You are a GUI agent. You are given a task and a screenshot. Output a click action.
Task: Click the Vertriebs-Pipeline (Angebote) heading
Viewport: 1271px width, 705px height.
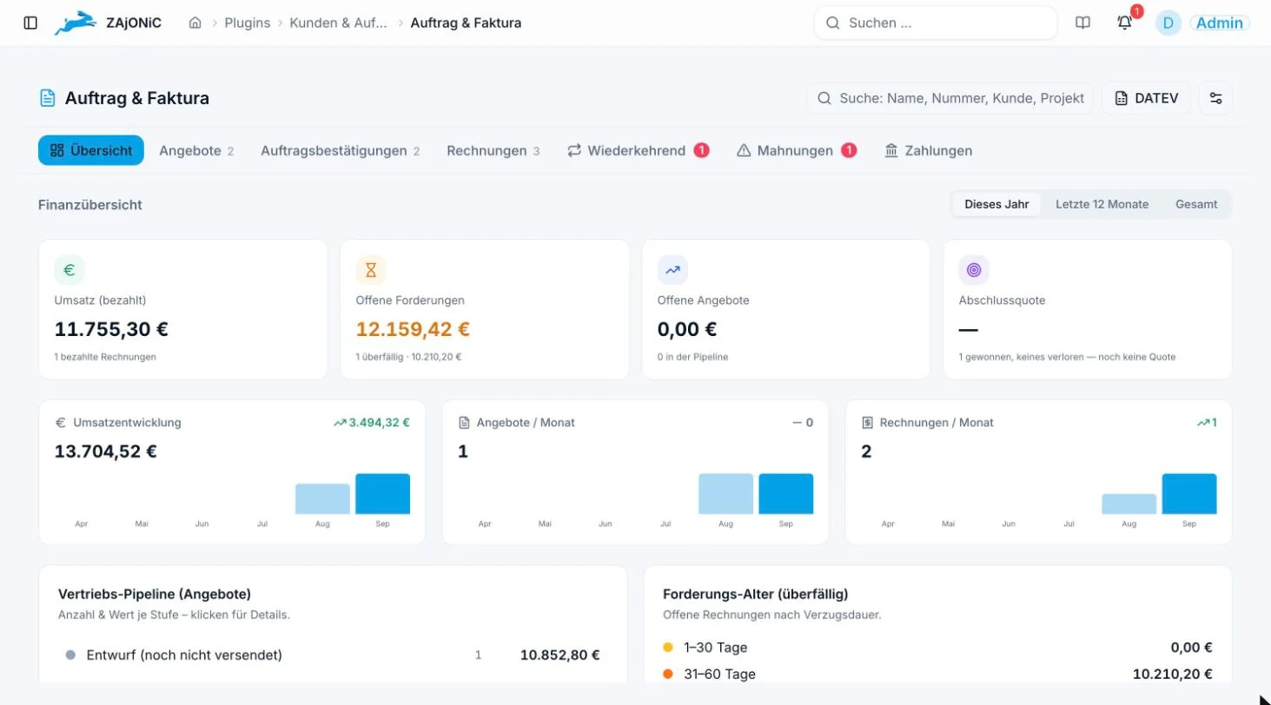(x=155, y=594)
